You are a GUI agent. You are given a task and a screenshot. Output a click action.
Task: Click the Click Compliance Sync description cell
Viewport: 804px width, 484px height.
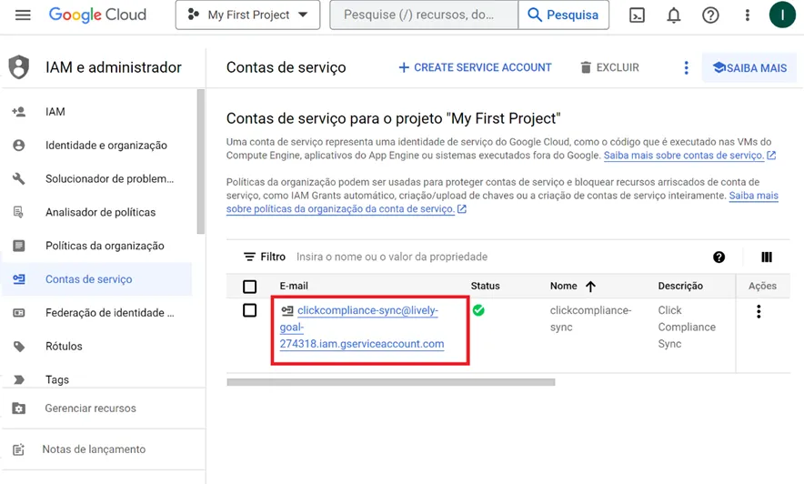687,328
